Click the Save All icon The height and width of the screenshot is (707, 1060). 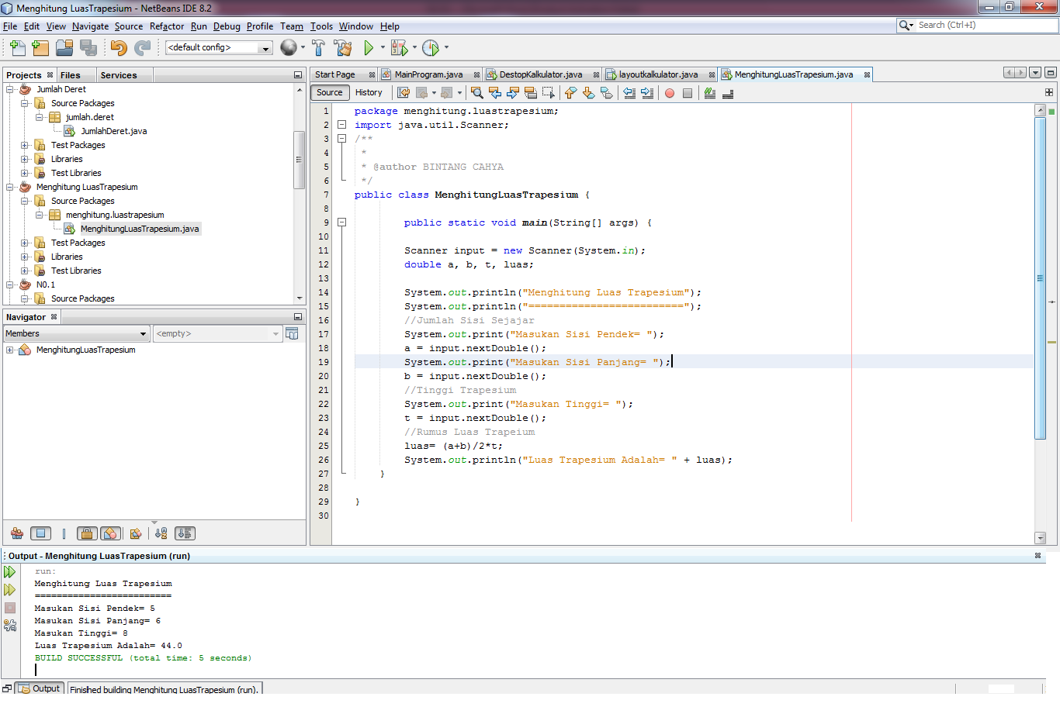click(88, 47)
